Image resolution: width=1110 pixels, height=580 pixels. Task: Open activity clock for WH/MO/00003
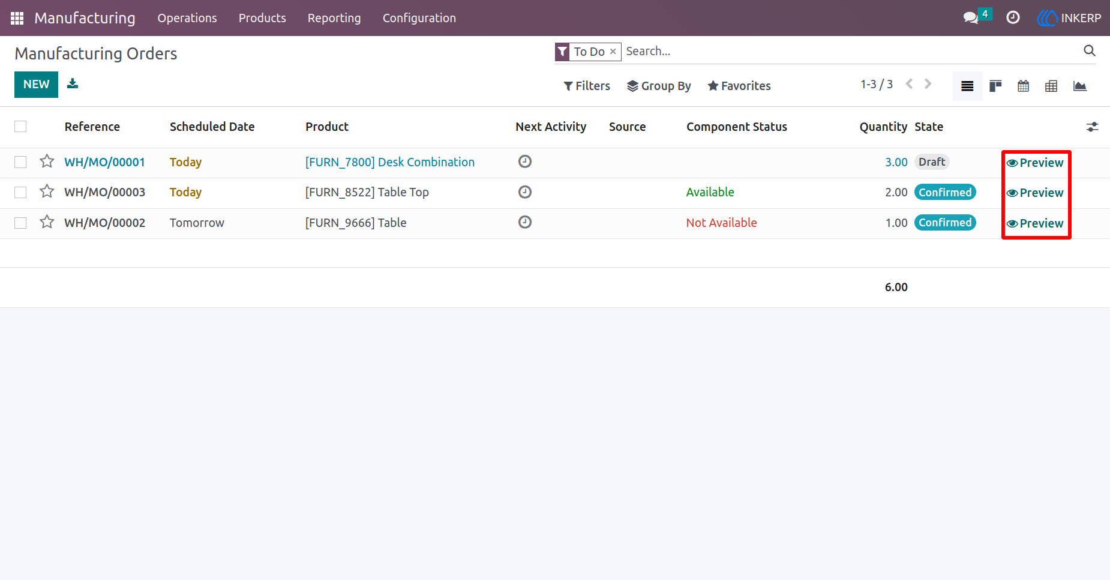(525, 192)
